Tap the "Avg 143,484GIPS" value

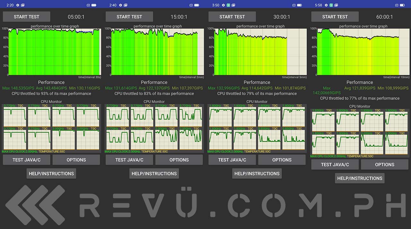click(x=51, y=88)
